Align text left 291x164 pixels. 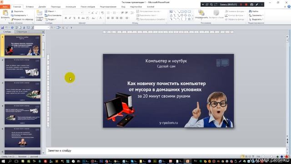coord(108,18)
